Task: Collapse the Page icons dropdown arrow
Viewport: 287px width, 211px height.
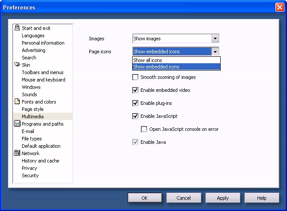Action: 215,52
